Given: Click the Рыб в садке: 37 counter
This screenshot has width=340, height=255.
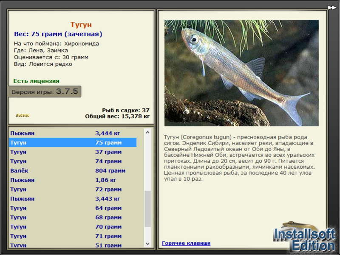Looking at the screenshot, I should point(126,110).
